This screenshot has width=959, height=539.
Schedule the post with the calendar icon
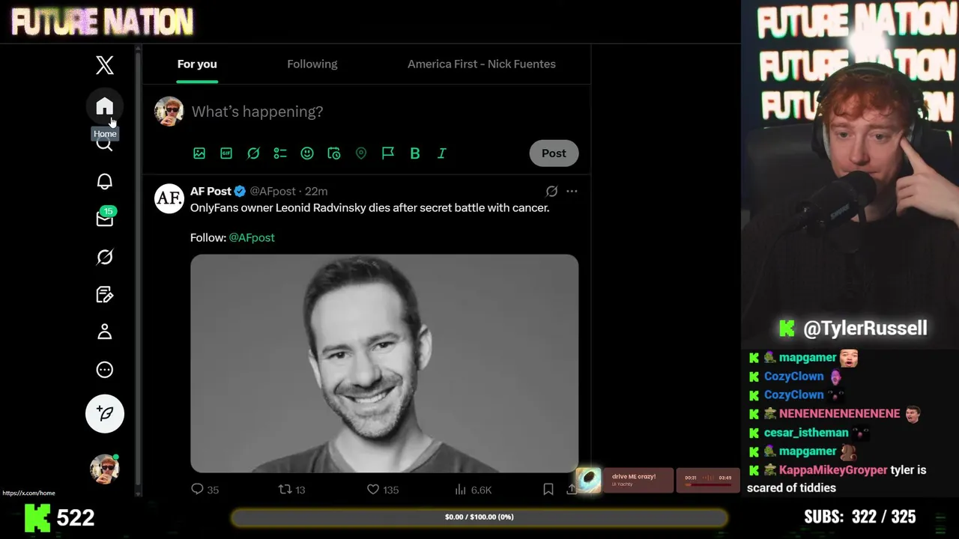pos(334,153)
